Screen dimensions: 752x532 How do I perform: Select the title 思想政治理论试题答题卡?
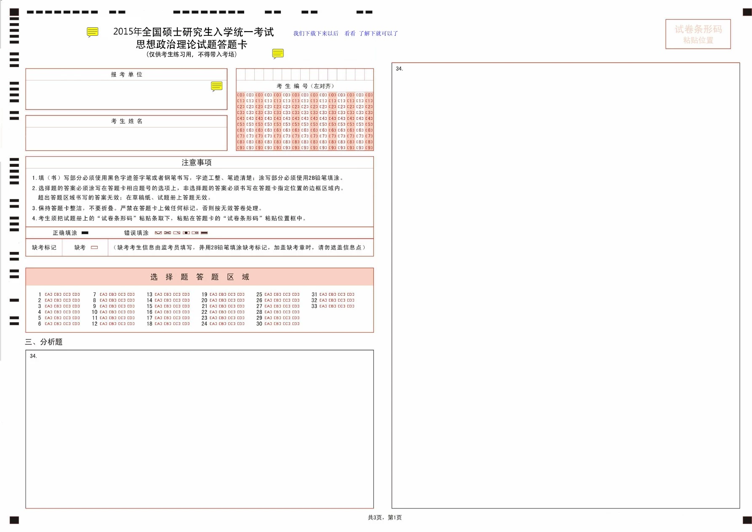pyautogui.click(x=192, y=44)
